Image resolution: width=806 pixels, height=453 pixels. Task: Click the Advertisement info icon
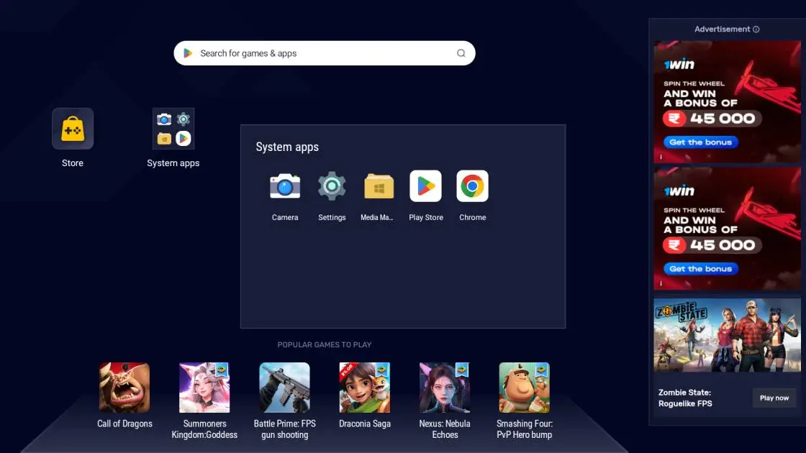click(x=756, y=29)
